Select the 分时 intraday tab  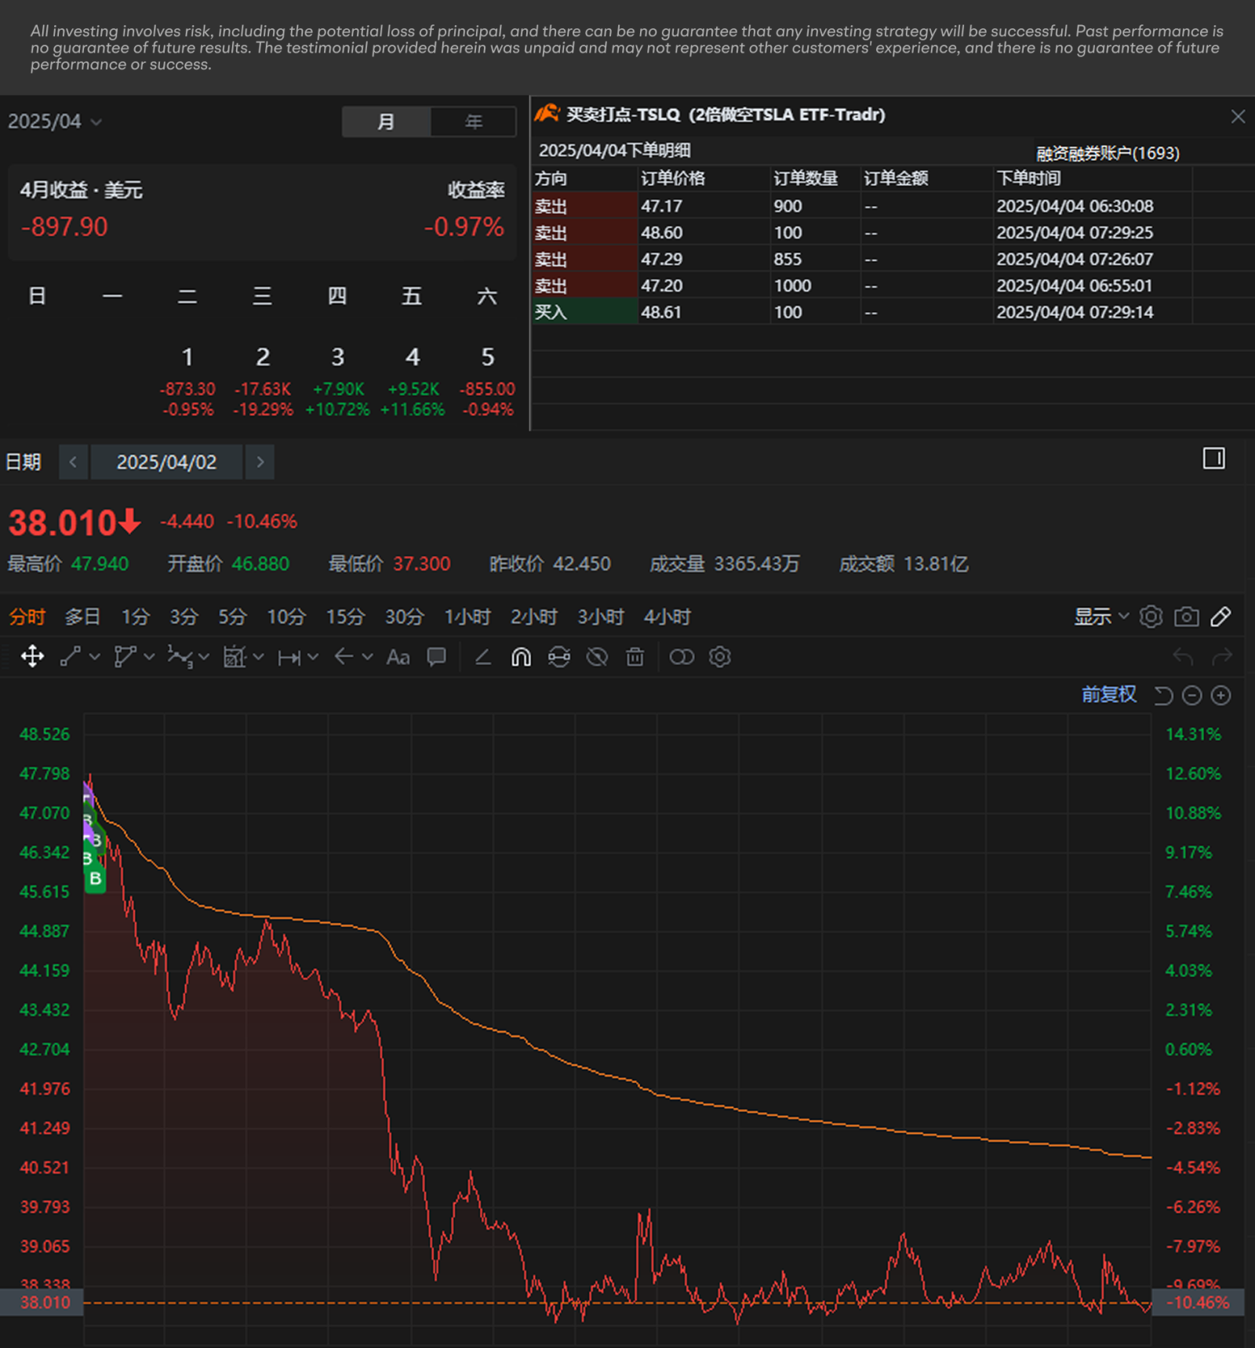(27, 616)
